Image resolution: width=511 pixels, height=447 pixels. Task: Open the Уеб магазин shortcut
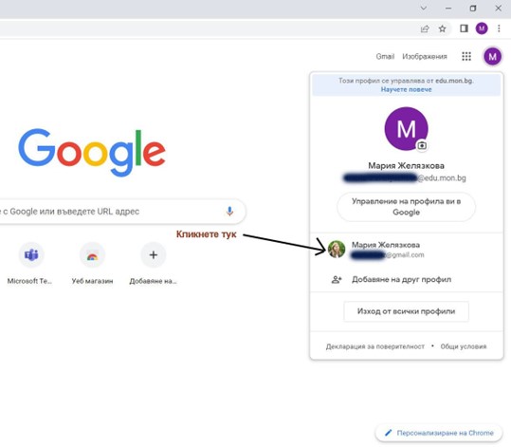[x=92, y=263]
